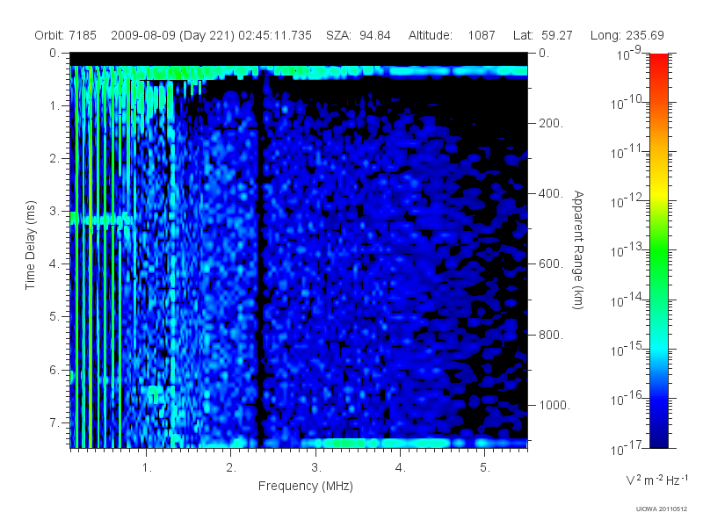Click the Altitude: 1087 label
The image size is (703, 527).
(x=452, y=35)
